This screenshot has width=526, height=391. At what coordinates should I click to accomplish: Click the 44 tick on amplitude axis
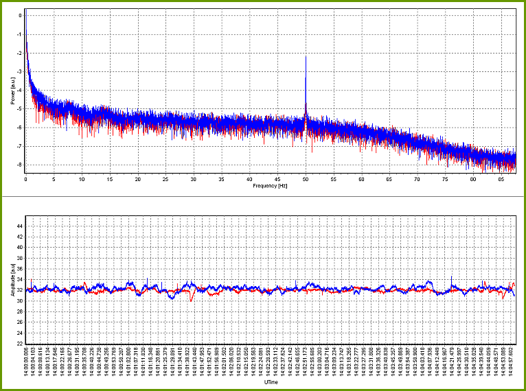click(19, 225)
